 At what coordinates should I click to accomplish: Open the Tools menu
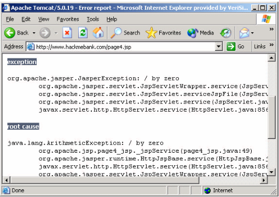click(92, 19)
